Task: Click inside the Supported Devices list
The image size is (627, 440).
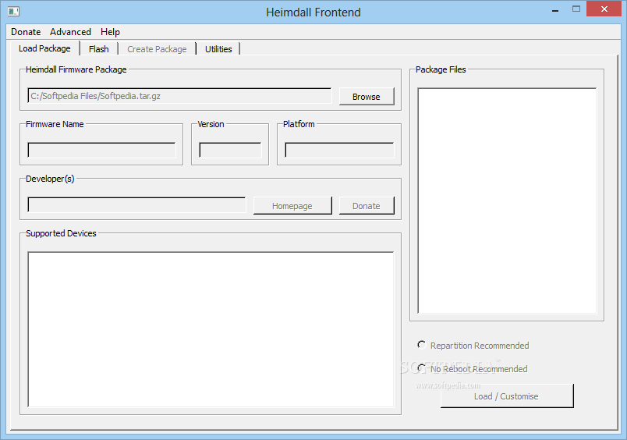Action: (x=211, y=329)
